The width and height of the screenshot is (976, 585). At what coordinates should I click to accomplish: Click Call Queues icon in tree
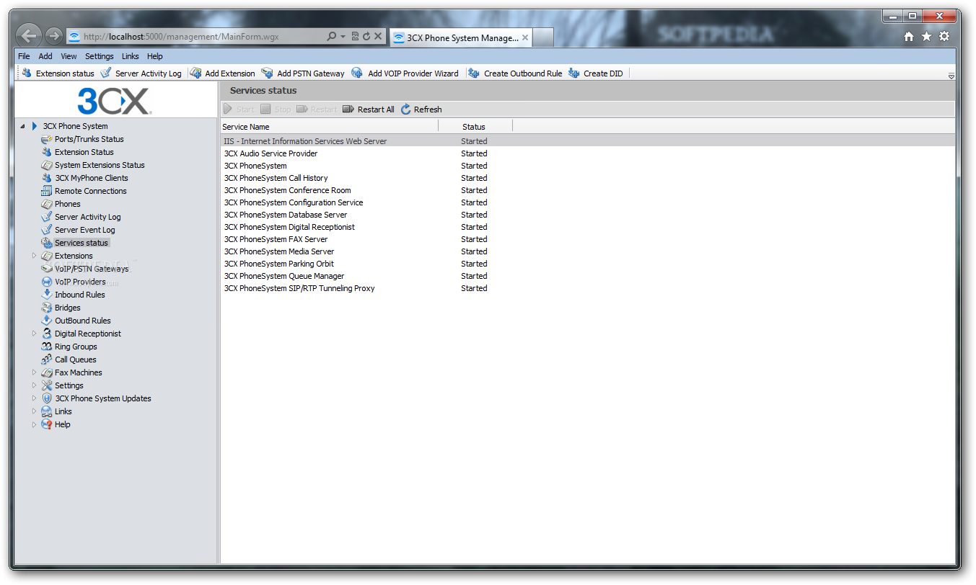(47, 360)
